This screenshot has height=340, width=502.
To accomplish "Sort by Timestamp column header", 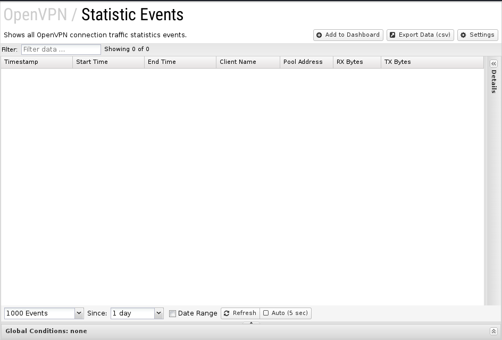I will [37, 62].
